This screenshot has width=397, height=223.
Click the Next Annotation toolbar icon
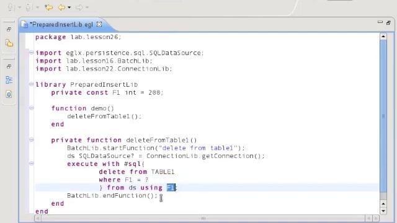[11, 7]
